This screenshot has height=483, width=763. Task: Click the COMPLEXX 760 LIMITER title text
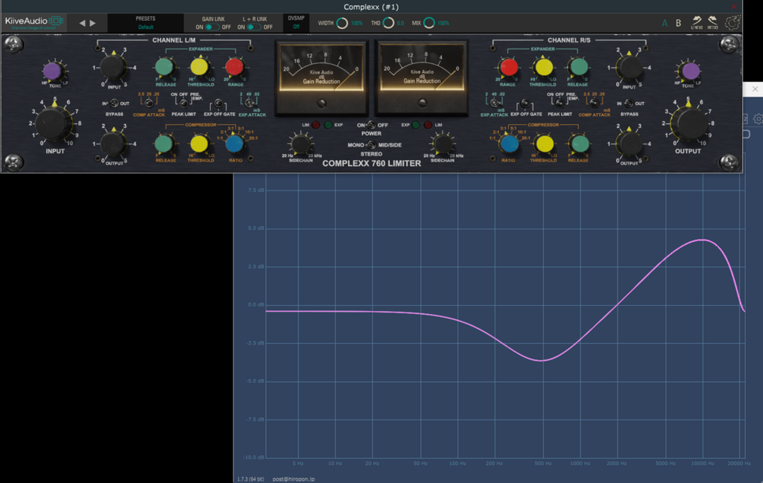(x=371, y=164)
